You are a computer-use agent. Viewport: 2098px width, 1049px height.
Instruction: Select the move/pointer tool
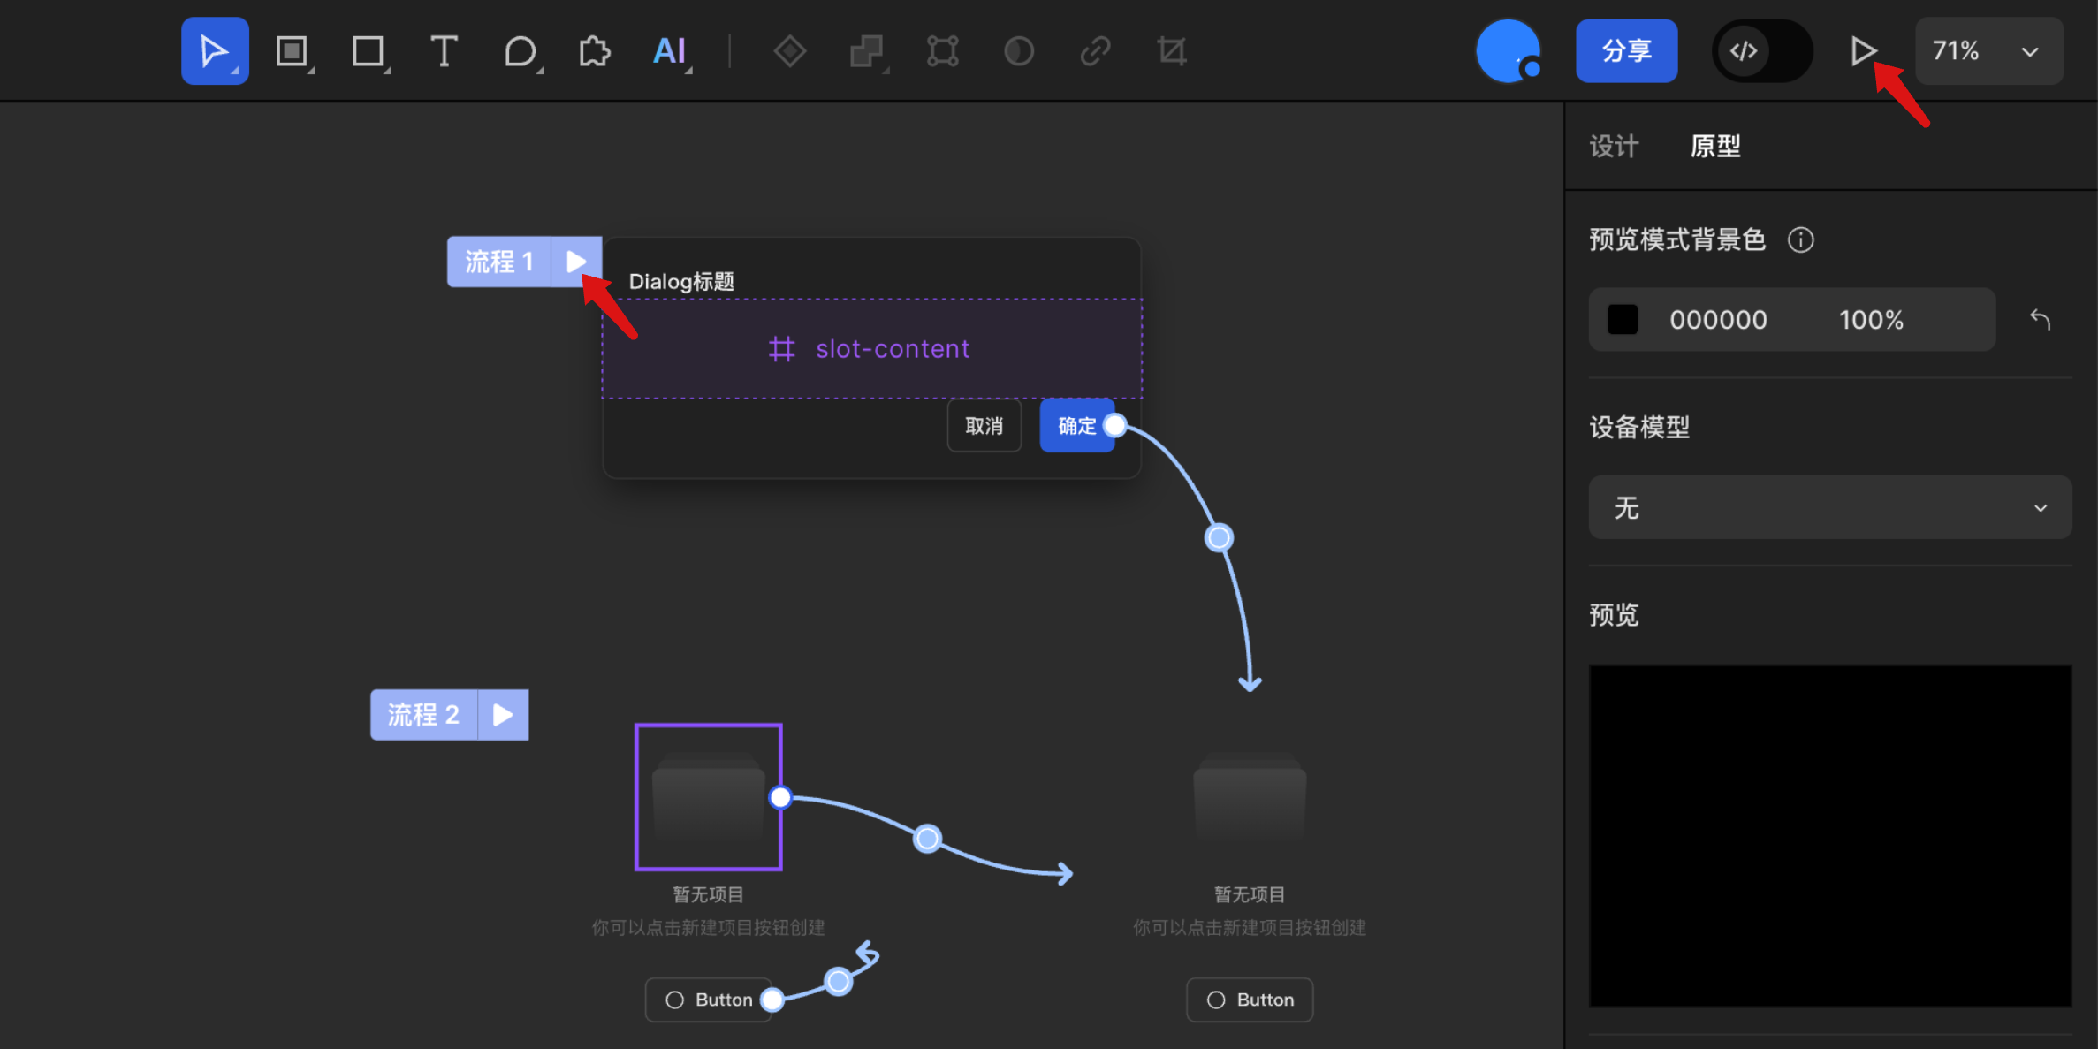click(x=214, y=51)
